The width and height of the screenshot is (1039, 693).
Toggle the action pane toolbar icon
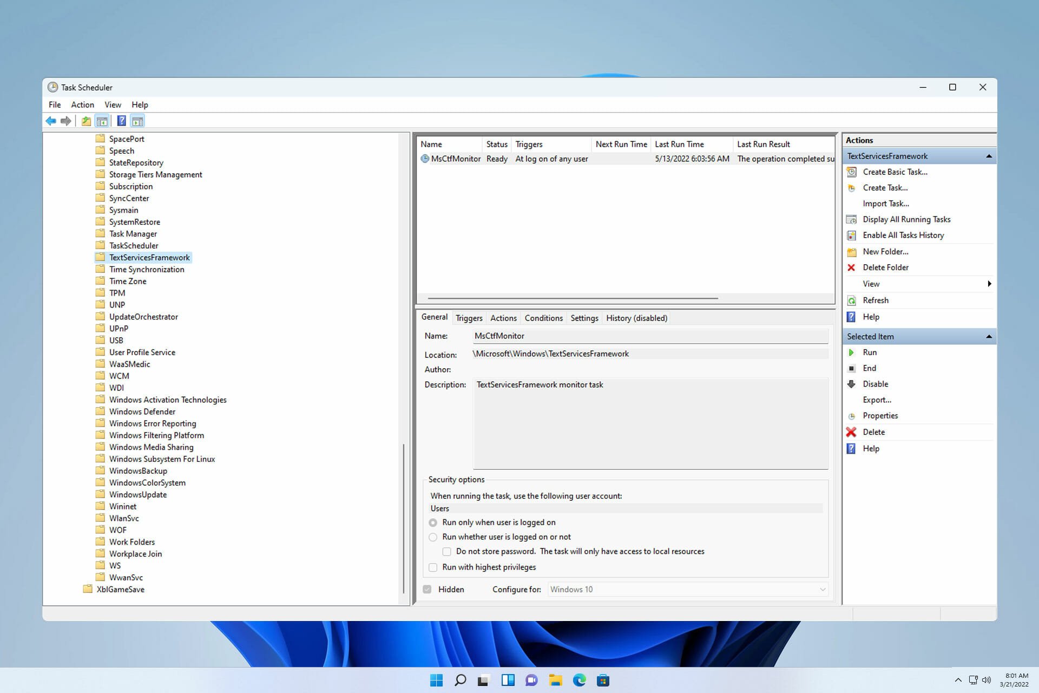[138, 121]
